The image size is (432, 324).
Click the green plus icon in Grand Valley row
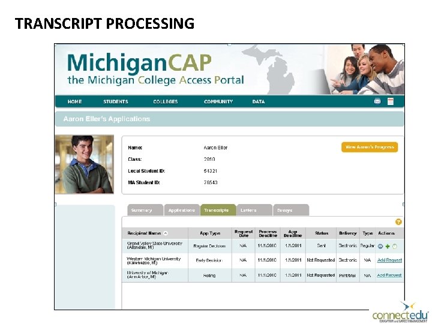pyautogui.click(x=388, y=247)
